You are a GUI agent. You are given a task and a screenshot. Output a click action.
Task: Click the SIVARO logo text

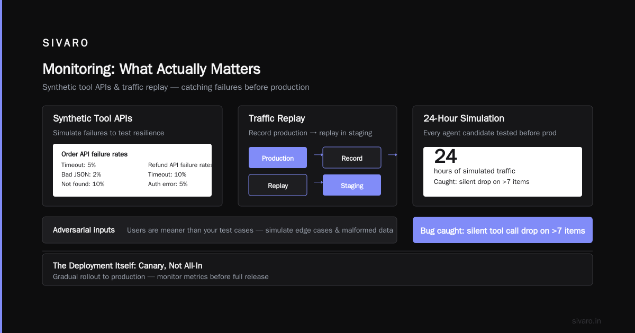tap(66, 43)
